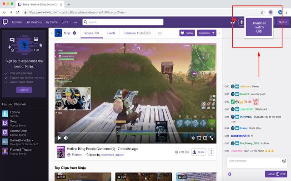Click the Post a message chat box
Screen dimensions: 291x181
click(256, 163)
